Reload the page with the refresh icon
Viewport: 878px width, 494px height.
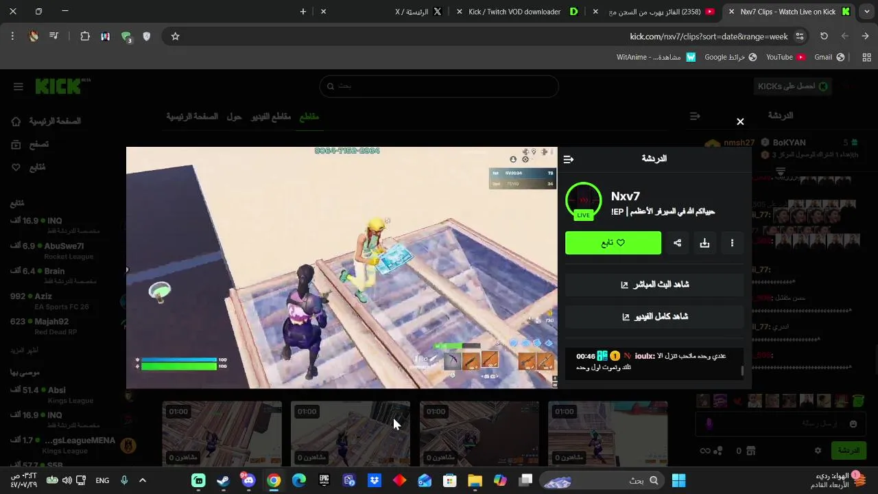[824, 36]
